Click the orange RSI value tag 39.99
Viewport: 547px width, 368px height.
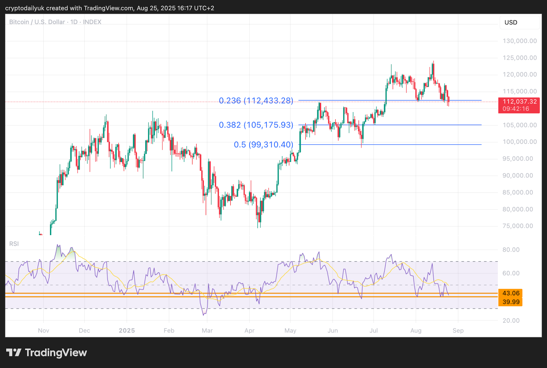coord(510,302)
